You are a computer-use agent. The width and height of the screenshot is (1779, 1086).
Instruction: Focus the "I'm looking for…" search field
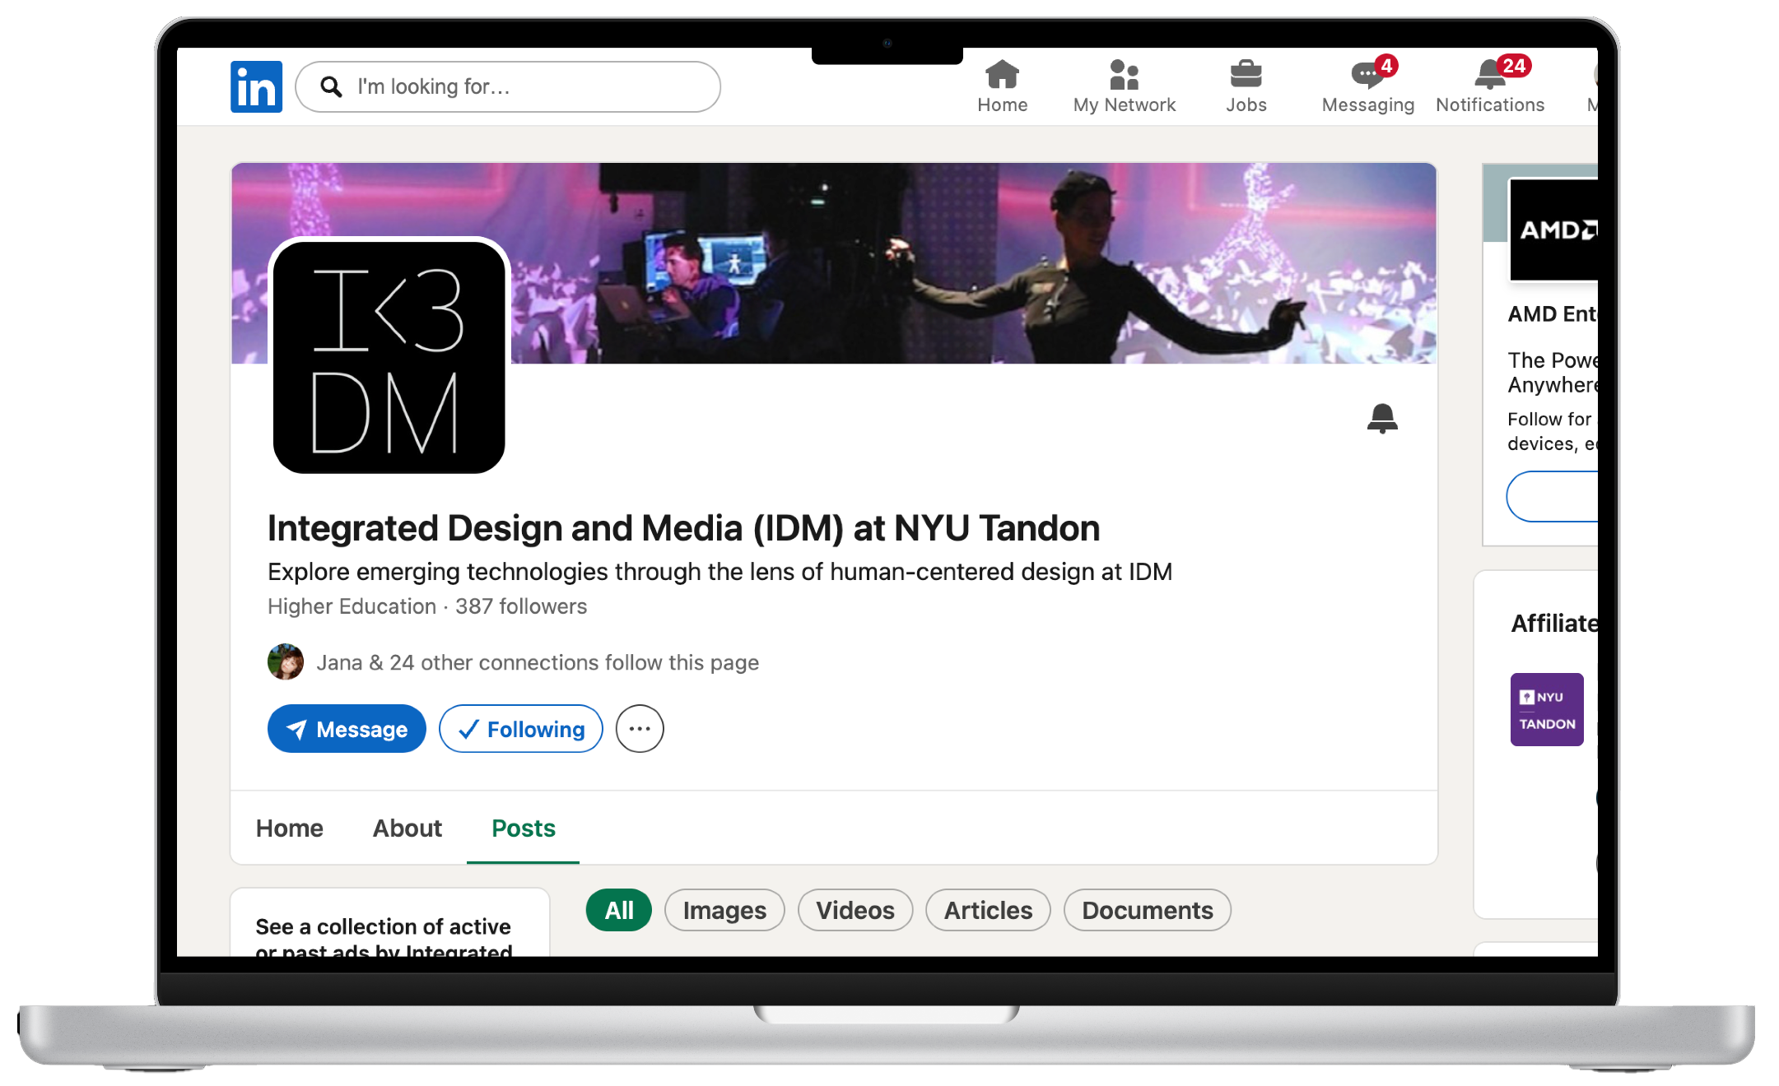coord(508,86)
